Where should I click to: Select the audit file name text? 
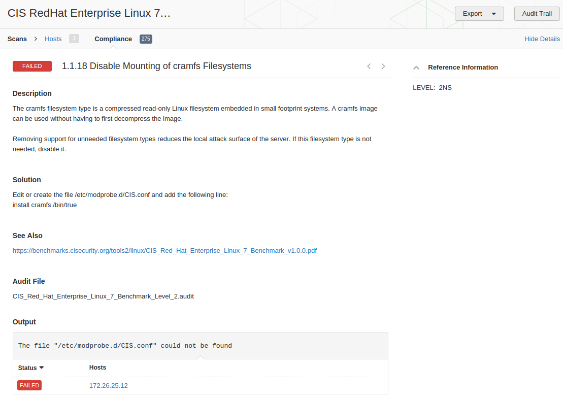tap(103, 296)
